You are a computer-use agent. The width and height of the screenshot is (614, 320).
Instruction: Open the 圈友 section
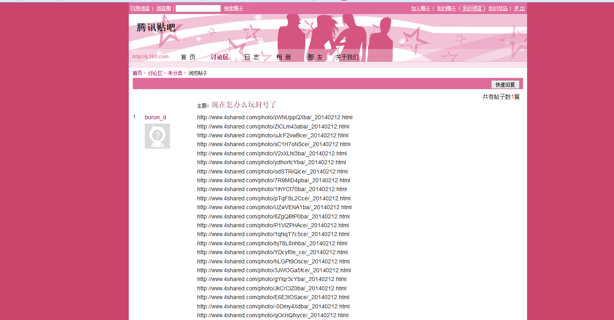tap(316, 57)
